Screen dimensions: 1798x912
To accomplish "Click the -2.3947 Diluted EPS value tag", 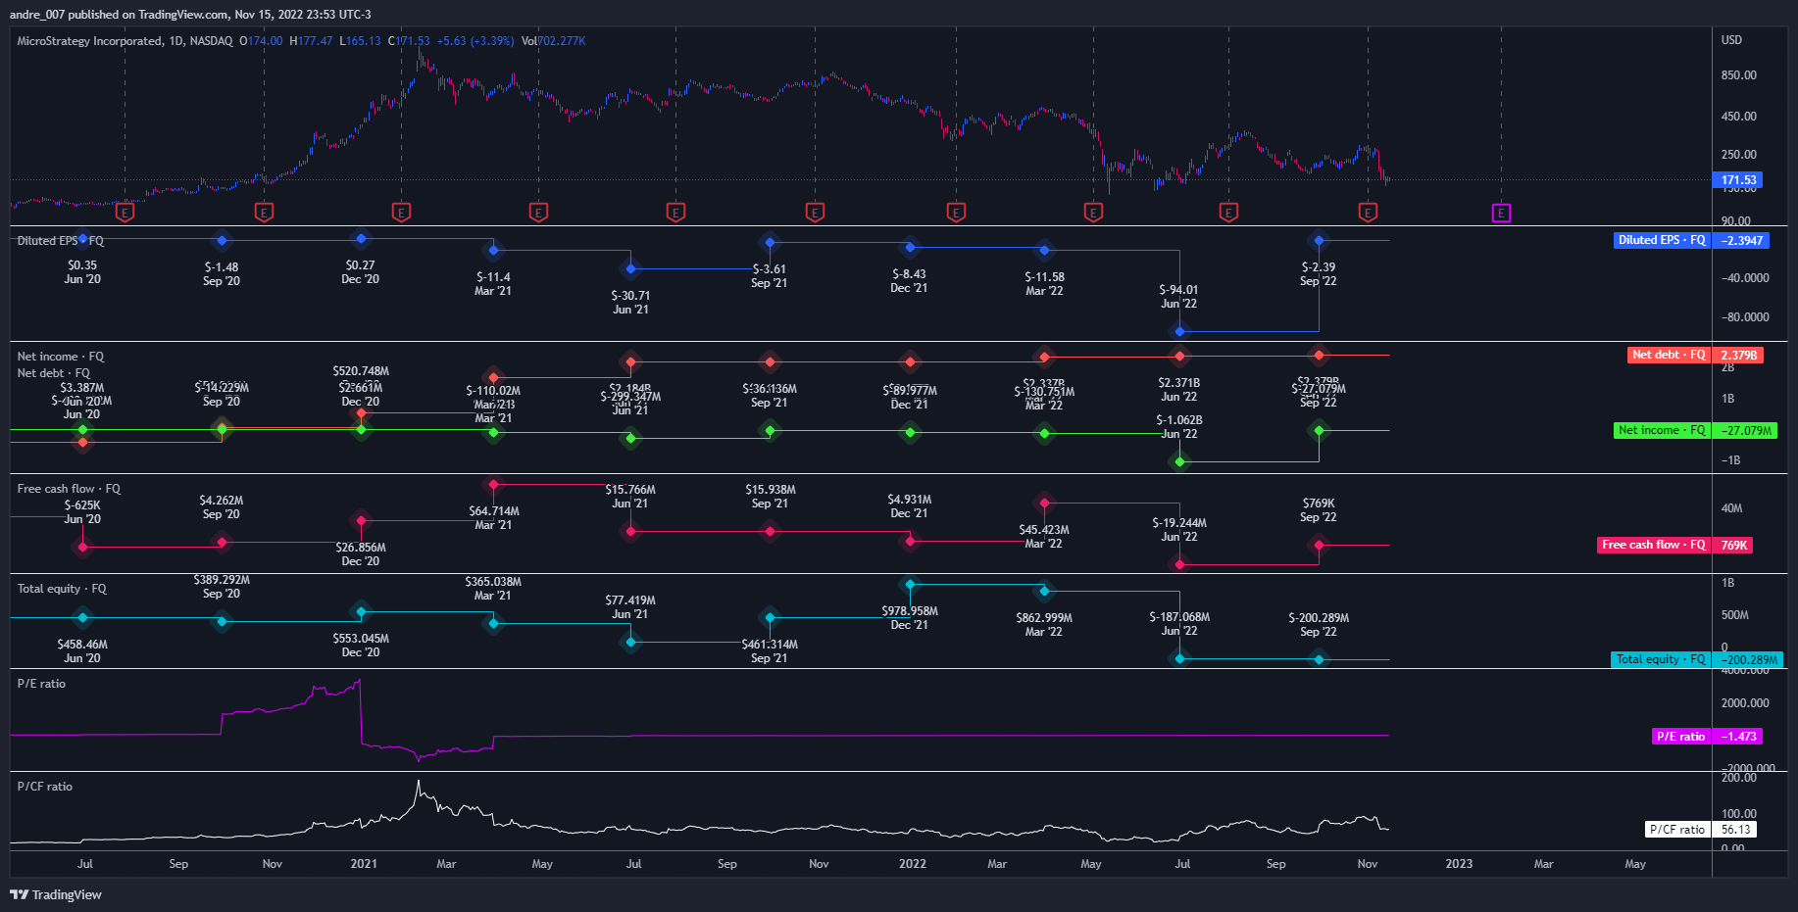I will [1741, 240].
